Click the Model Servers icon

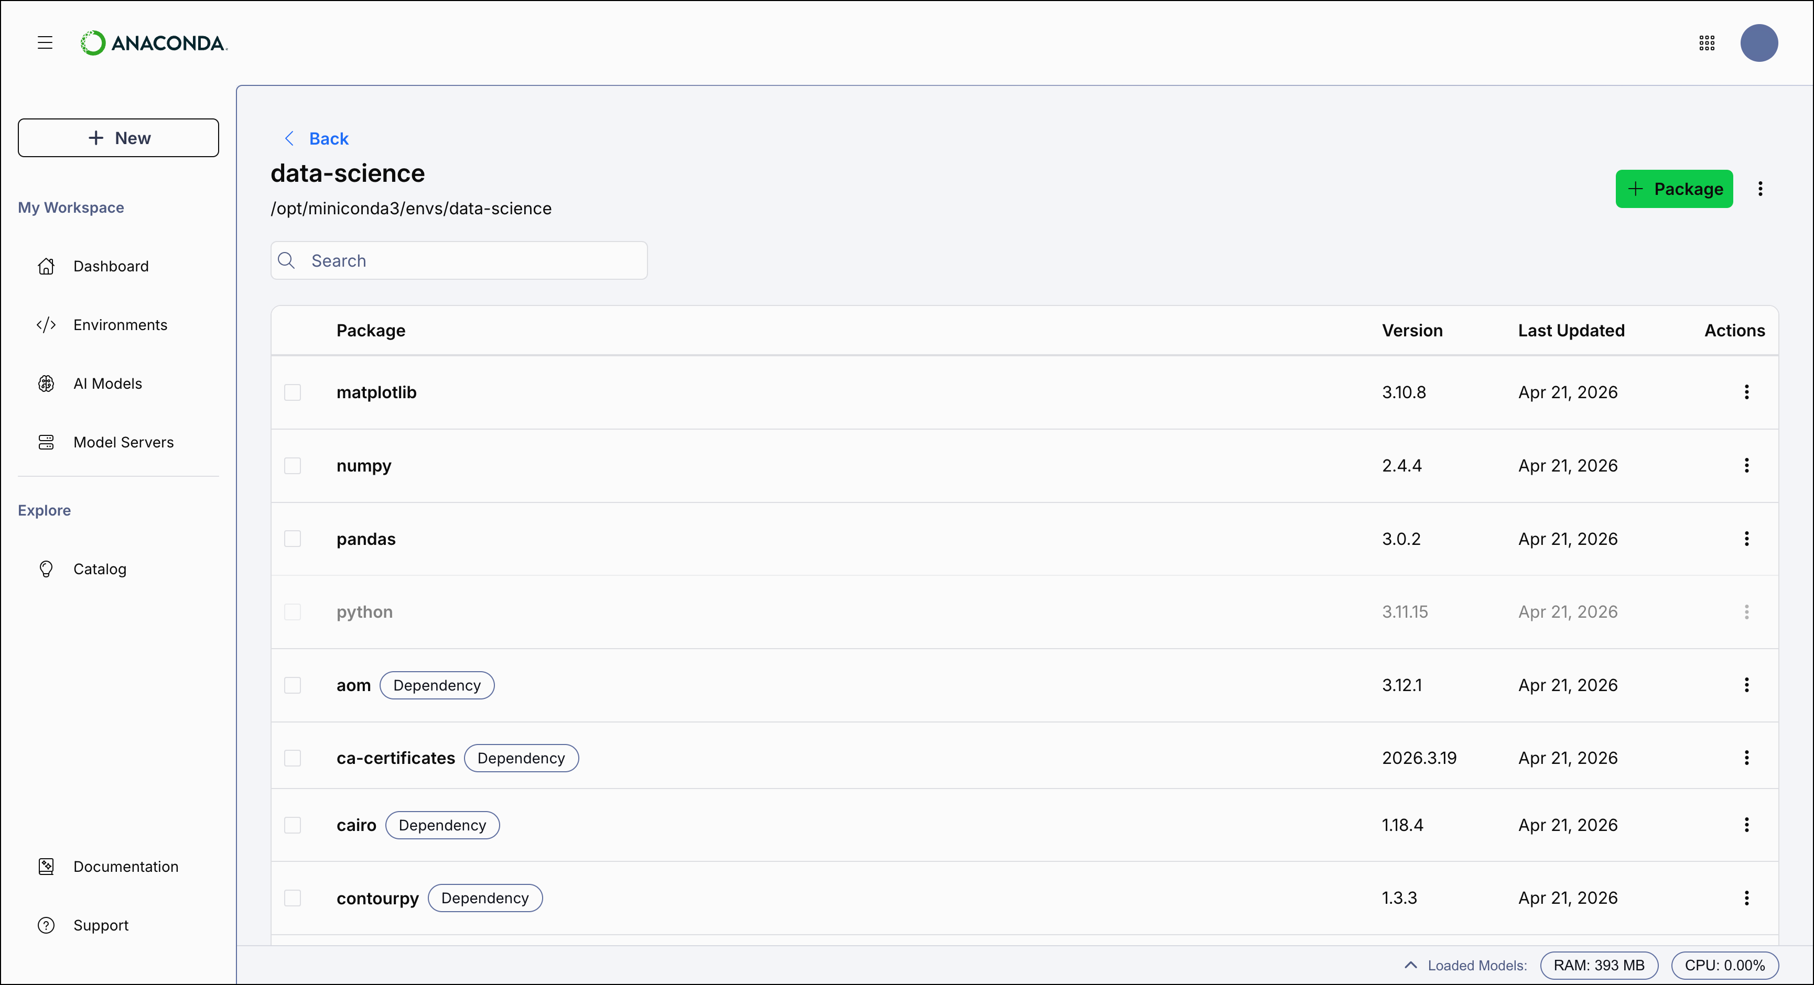(x=47, y=442)
